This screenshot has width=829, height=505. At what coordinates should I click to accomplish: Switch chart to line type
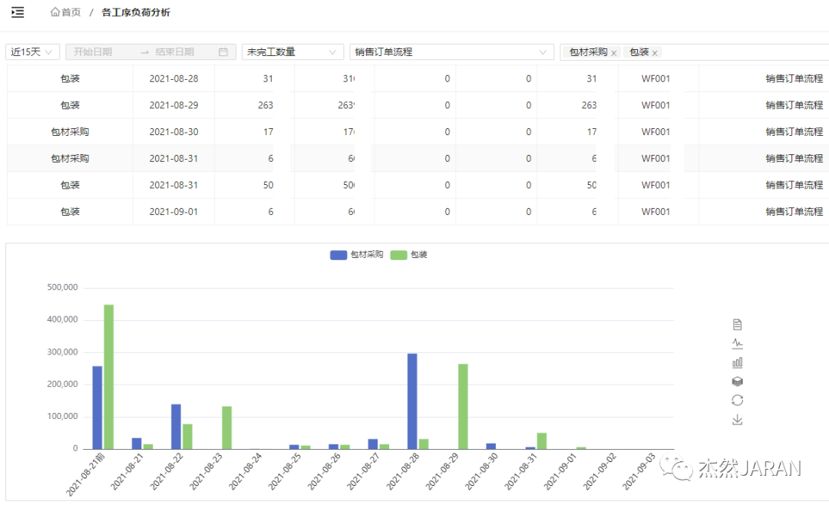(737, 344)
